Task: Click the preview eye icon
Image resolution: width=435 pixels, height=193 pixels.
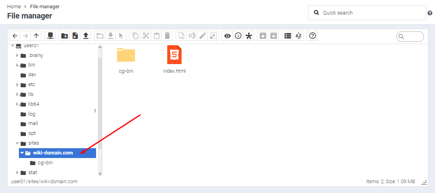Action: coord(228,36)
